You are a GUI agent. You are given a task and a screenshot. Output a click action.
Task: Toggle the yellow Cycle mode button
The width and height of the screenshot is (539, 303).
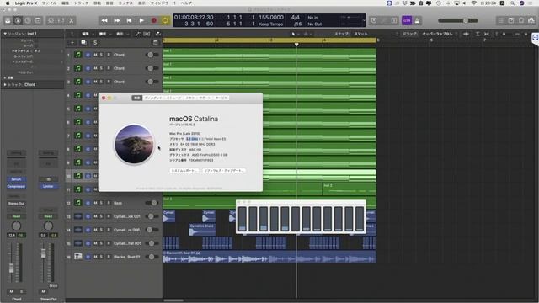(165, 20)
